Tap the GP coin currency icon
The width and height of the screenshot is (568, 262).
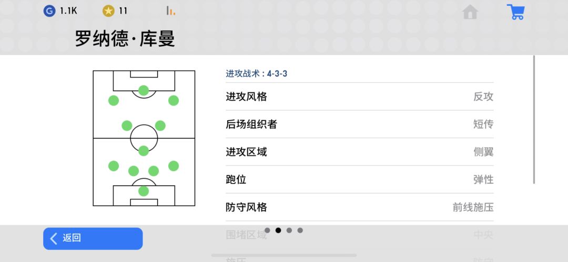(x=49, y=11)
